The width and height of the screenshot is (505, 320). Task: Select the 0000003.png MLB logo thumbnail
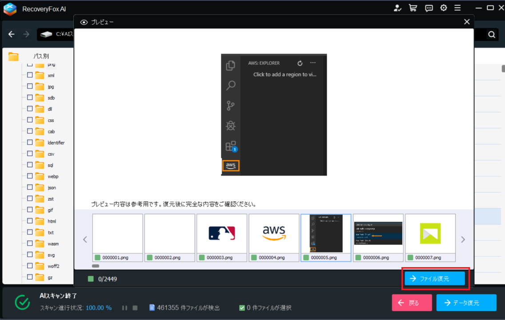click(222, 238)
